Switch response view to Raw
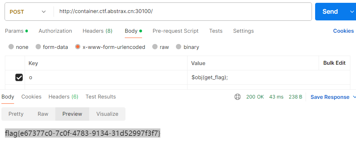356x165 pixels. point(43,114)
